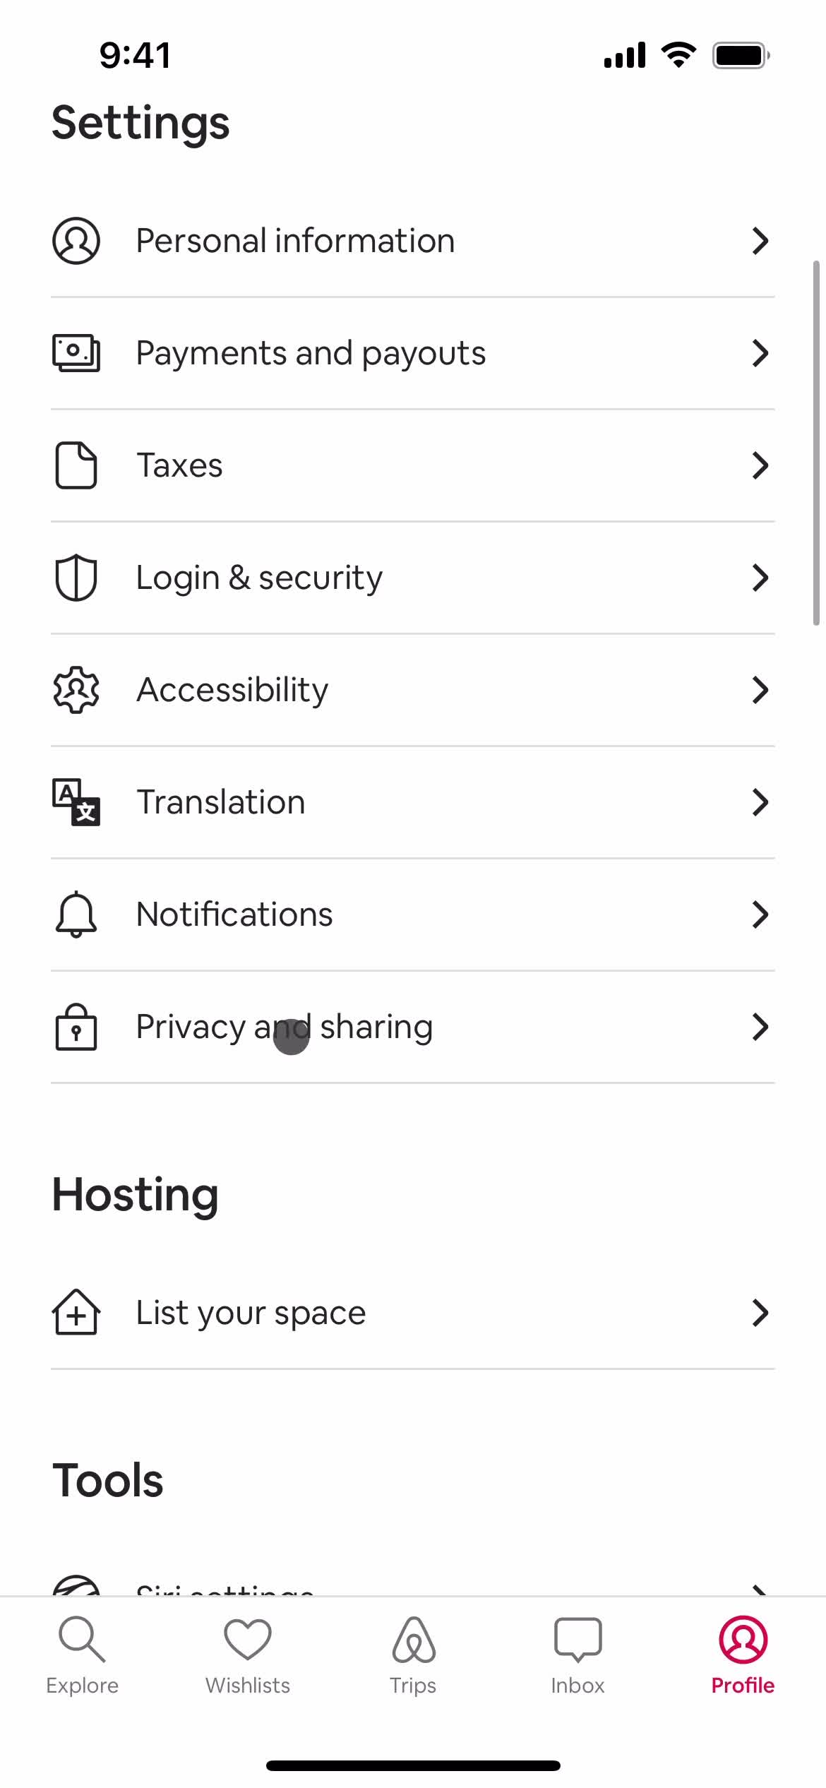Tap the Personal information profile icon
The height and width of the screenshot is (1788, 826).
[x=76, y=241]
